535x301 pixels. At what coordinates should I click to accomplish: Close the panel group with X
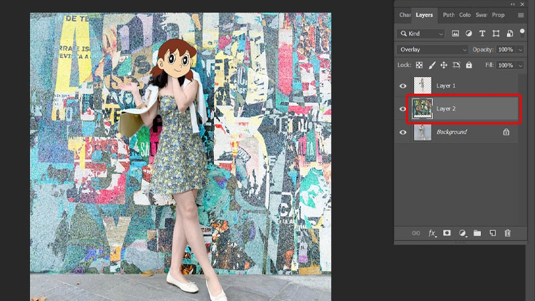click(522, 4)
